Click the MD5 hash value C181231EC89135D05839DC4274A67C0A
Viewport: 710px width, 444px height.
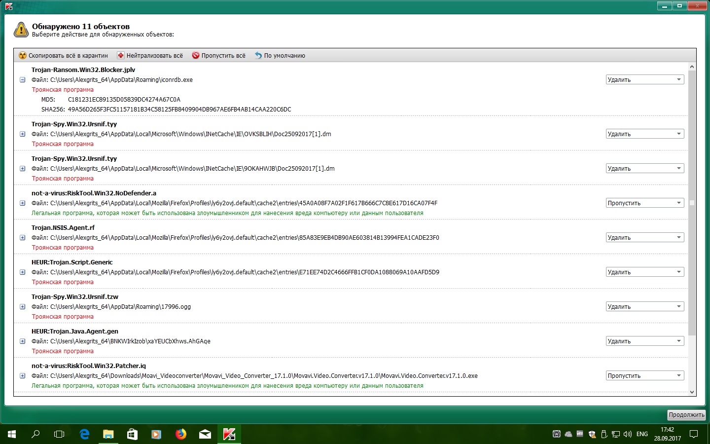click(124, 99)
